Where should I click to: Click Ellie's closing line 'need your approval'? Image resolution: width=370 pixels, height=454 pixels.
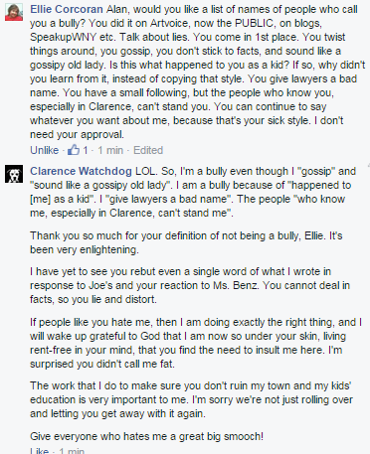click(77, 134)
